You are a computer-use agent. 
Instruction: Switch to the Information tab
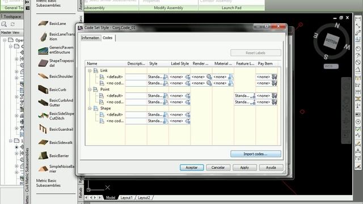point(90,38)
